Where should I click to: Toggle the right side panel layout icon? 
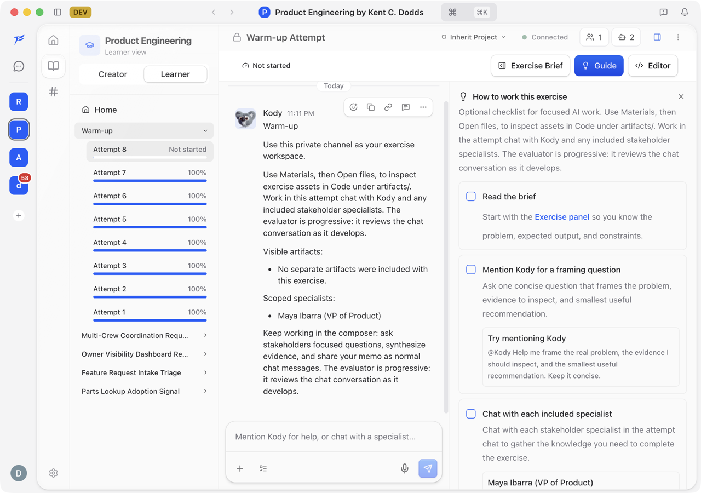[x=657, y=37]
